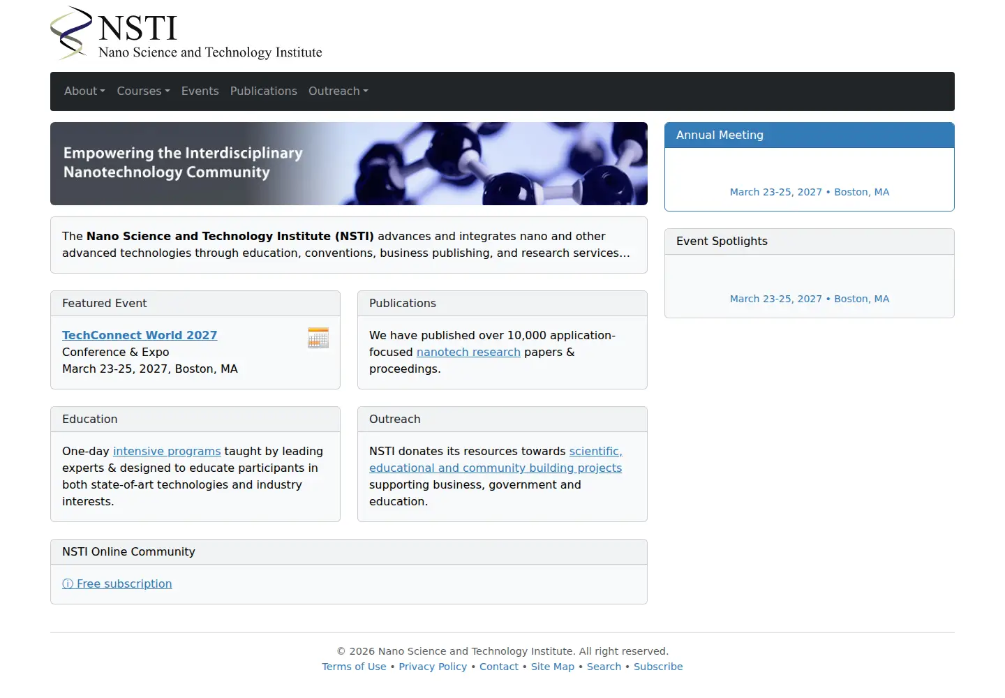This screenshot has height=698, width=1005.
Task: Click the Publications card heading
Action: coord(502,304)
